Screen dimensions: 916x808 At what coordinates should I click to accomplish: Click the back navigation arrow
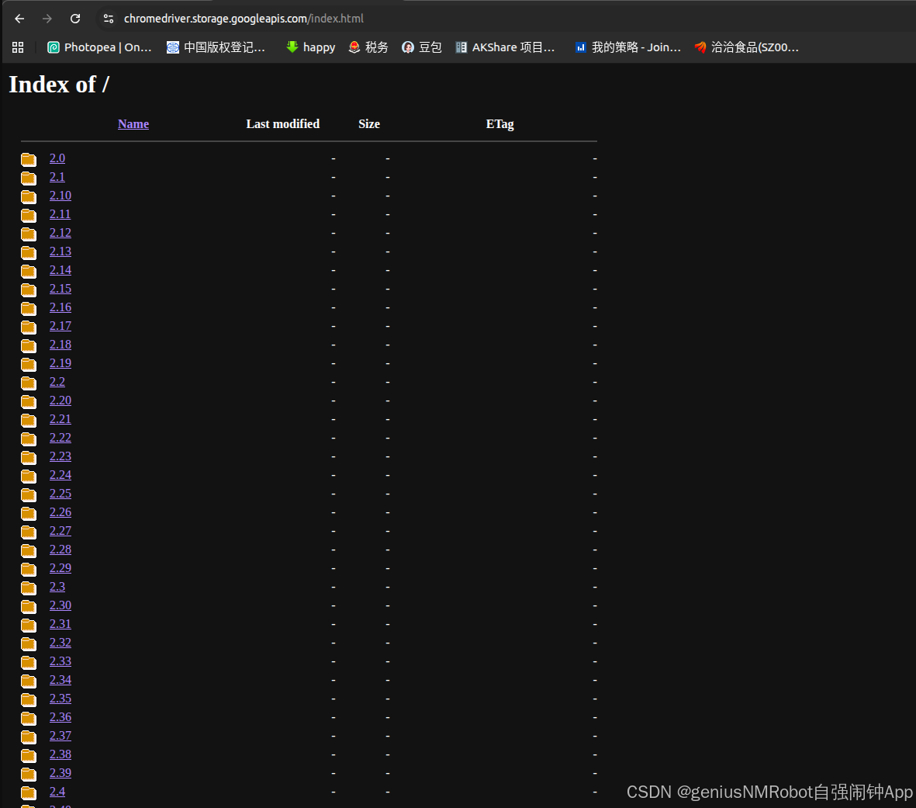[x=19, y=18]
